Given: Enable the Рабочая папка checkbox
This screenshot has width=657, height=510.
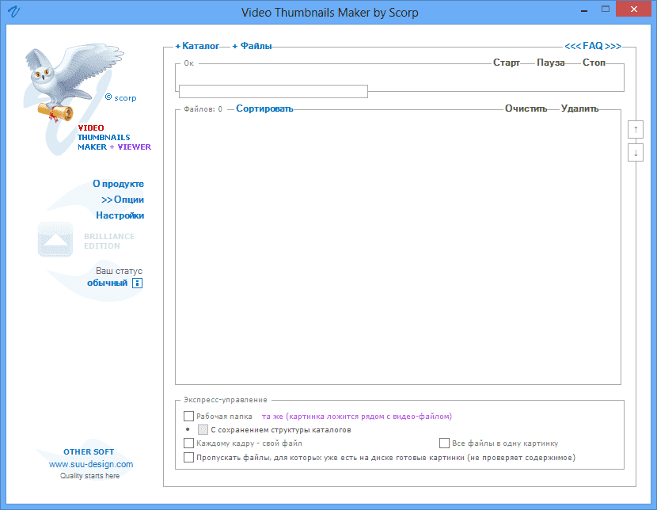Looking at the screenshot, I should click(188, 416).
